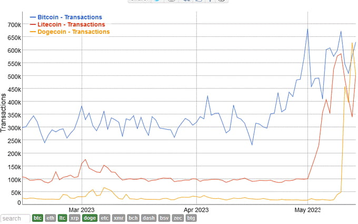Click the 250k y-axis label
Image resolution: width=358 pixels, height=224 pixels.
tap(14, 141)
